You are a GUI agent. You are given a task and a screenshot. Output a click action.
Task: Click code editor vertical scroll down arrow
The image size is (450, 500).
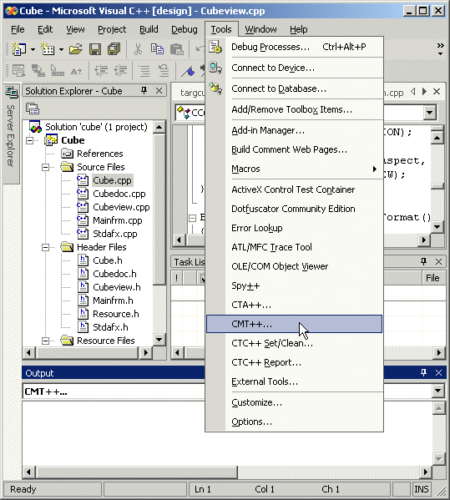(437, 227)
